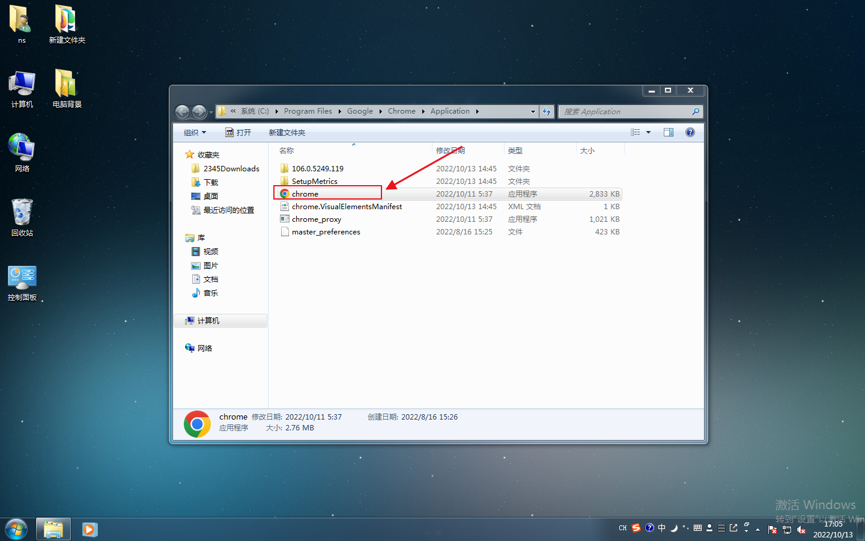This screenshot has width=865, height=541.
Task: Select the 新建文件夹 desktop folder icon
Action: (x=66, y=19)
